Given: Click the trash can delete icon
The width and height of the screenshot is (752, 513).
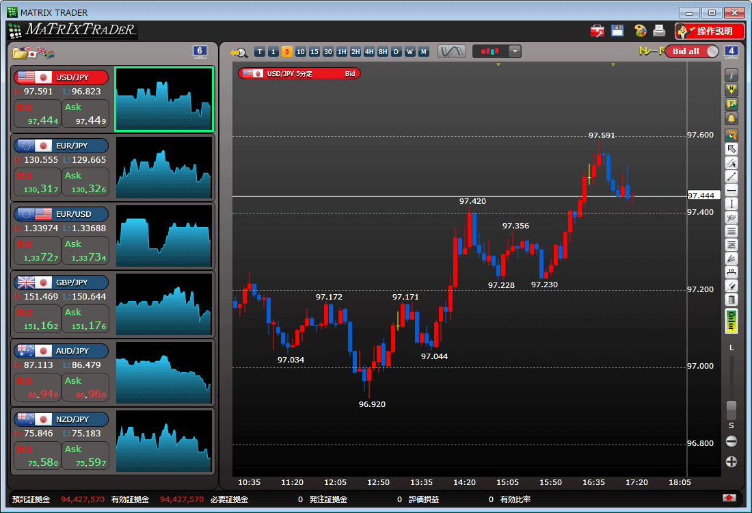Looking at the screenshot, I should [731, 300].
